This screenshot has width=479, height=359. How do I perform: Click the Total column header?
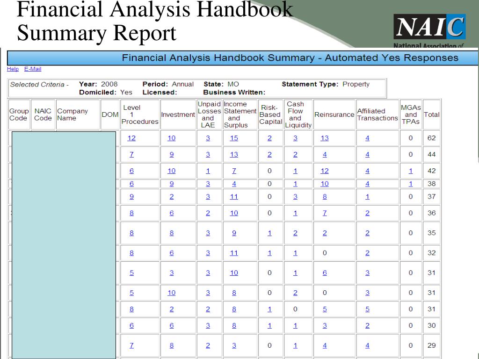tap(431, 115)
